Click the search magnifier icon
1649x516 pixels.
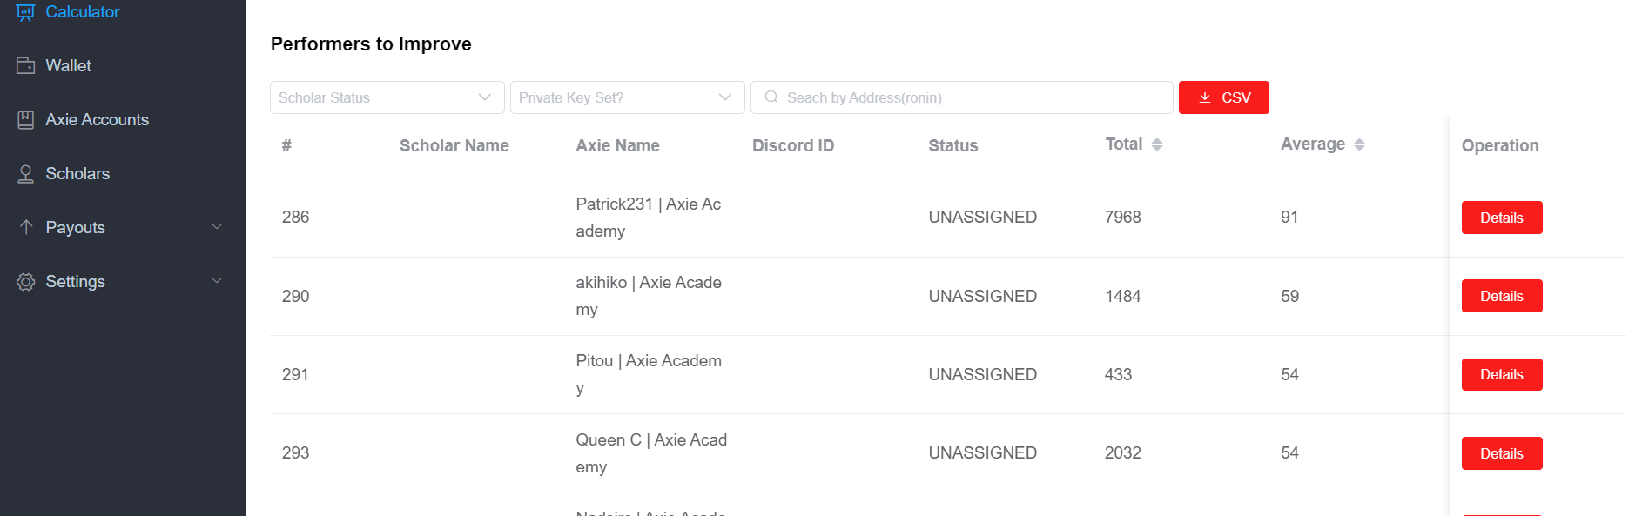click(771, 97)
